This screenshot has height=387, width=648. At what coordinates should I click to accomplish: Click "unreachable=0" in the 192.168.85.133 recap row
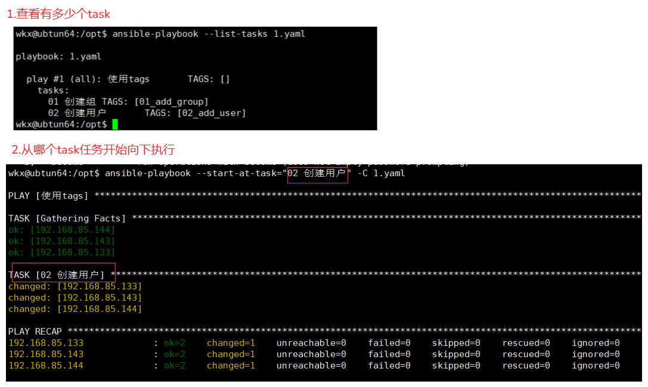point(311,343)
